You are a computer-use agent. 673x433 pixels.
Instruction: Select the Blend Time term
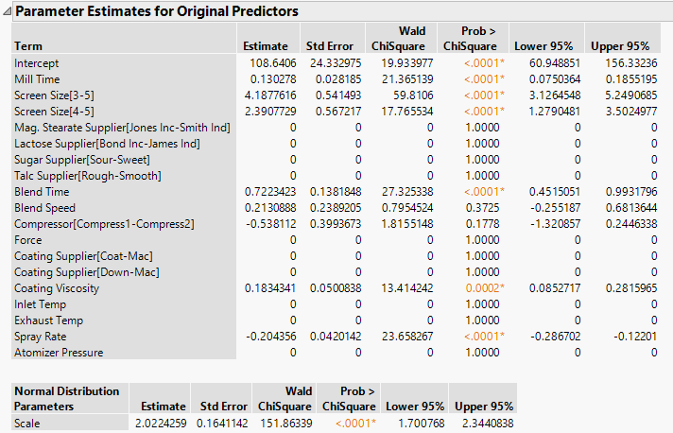pyautogui.click(x=42, y=191)
